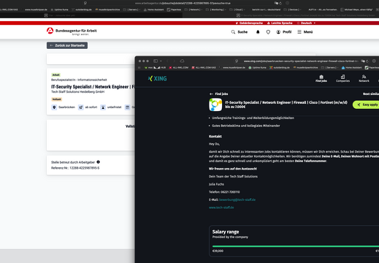Viewport: 379px width, 263px height.
Task: Click the Tech Staff company logo thumbnail
Action: 215,104
